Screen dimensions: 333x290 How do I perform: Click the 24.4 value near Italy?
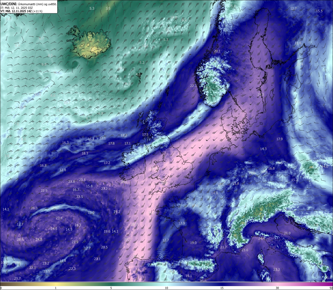[261, 238]
